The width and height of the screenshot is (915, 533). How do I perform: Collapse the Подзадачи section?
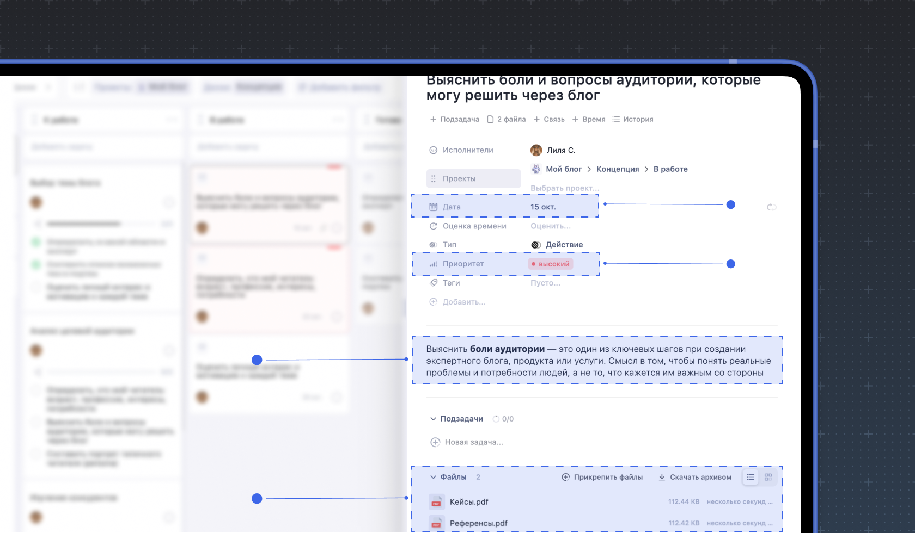433,419
